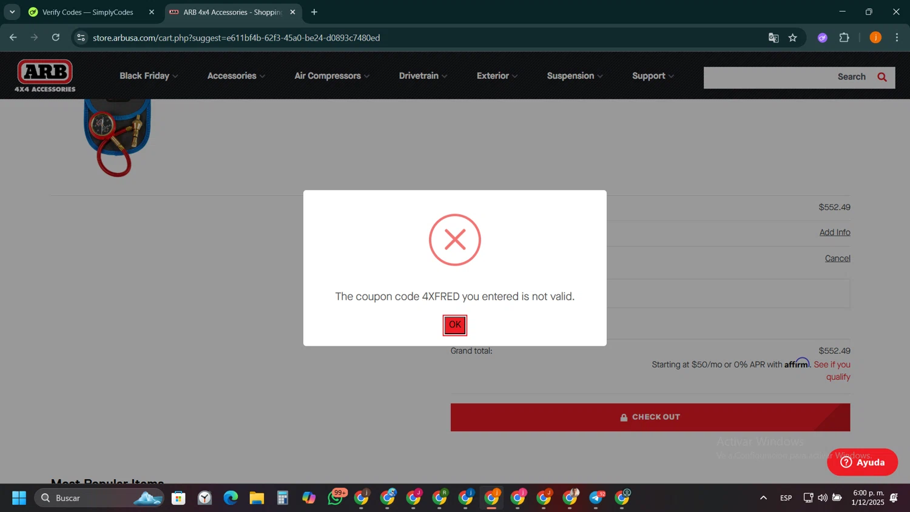Viewport: 910px width, 512px height.
Task: Click the tire inflator product thumbnail
Action: click(117, 138)
